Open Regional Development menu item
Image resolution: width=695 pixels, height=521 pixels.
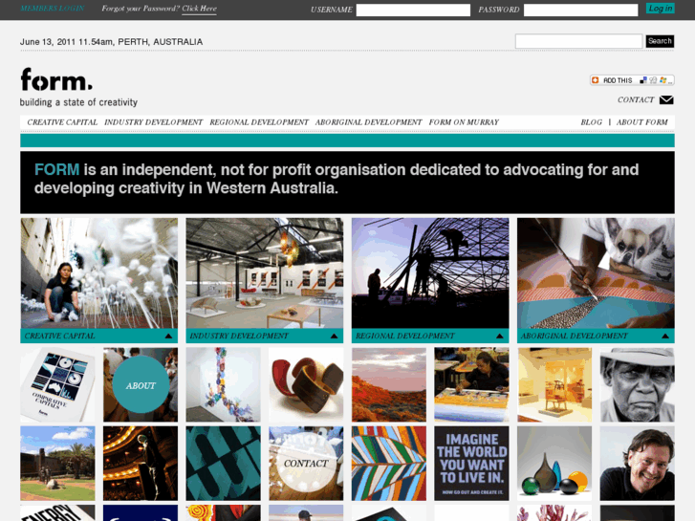[259, 122]
